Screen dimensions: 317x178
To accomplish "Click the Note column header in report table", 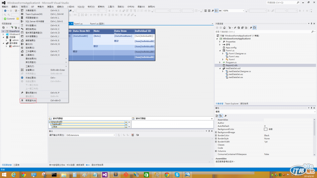I will tap(103, 31).
